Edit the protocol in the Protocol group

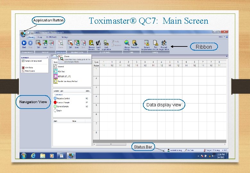pos(38,44)
